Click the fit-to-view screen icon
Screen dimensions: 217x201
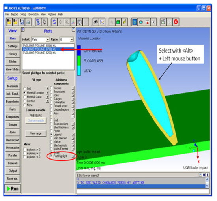pyautogui.click(x=80, y=22)
